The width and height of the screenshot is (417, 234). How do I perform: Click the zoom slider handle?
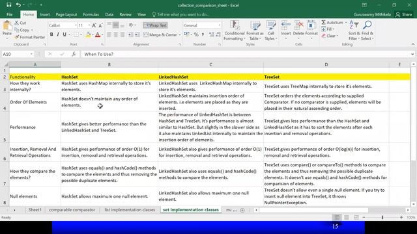coord(382,217)
